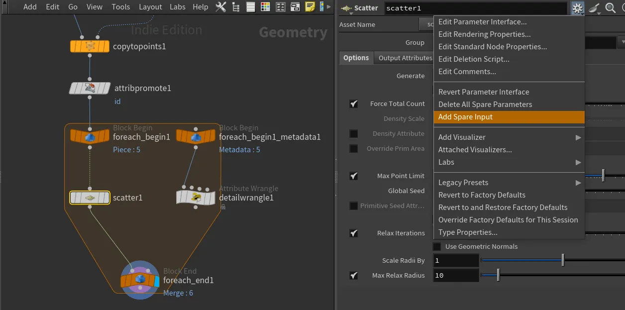Image resolution: width=625 pixels, height=310 pixels.
Task: Toggle the Primitive Seed Attribute checkbox
Action: 354,206
